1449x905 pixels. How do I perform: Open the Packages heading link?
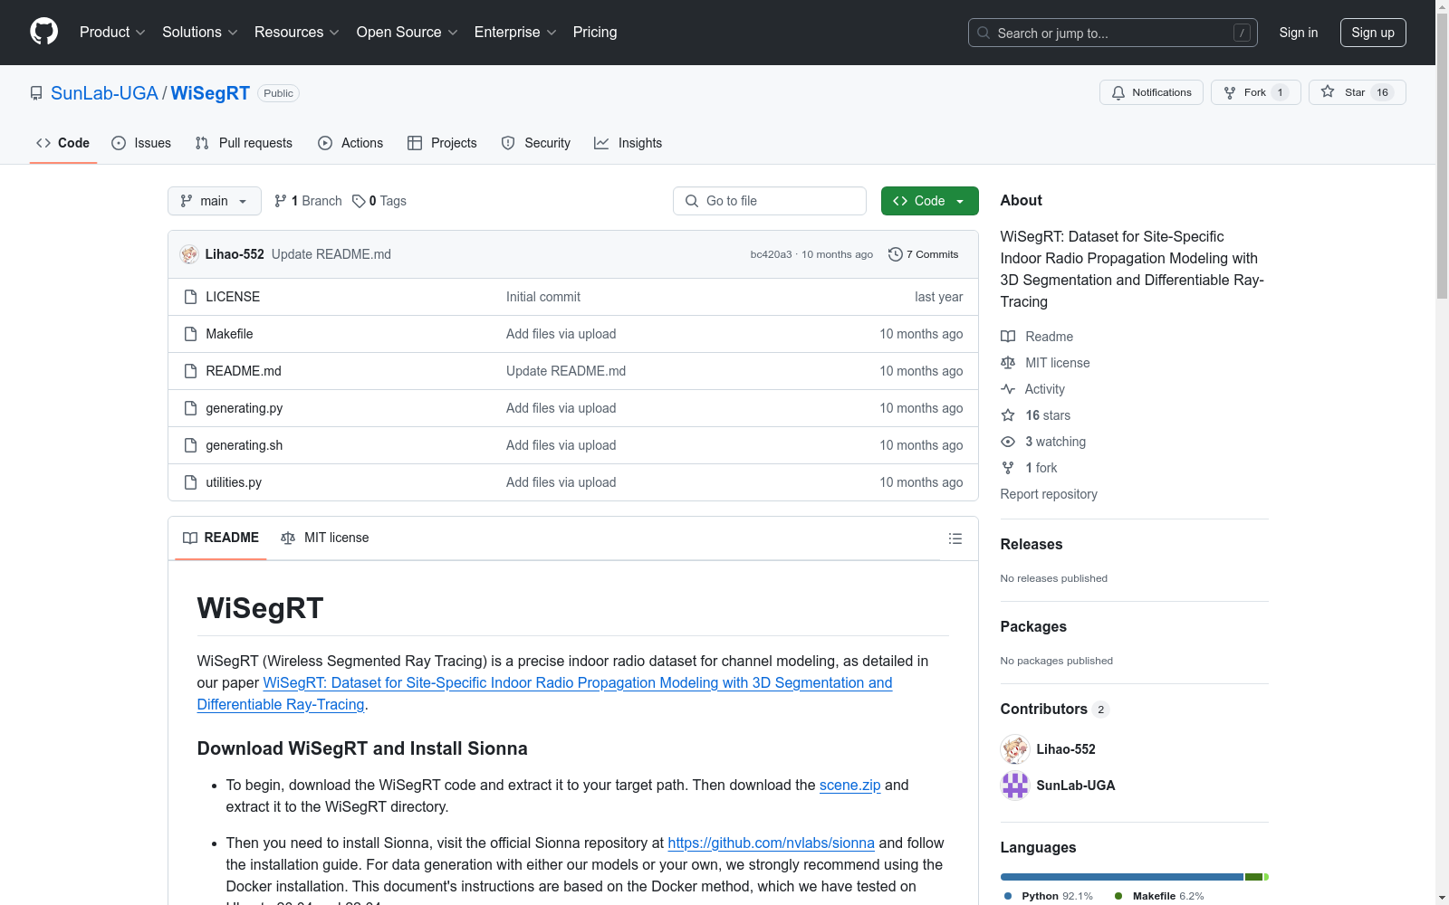click(x=1033, y=626)
